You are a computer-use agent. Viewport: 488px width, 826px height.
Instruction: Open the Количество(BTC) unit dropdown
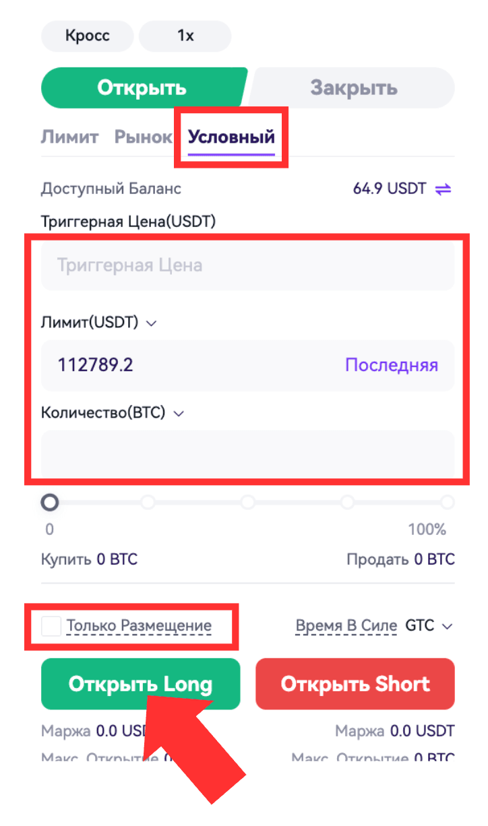click(x=178, y=414)
